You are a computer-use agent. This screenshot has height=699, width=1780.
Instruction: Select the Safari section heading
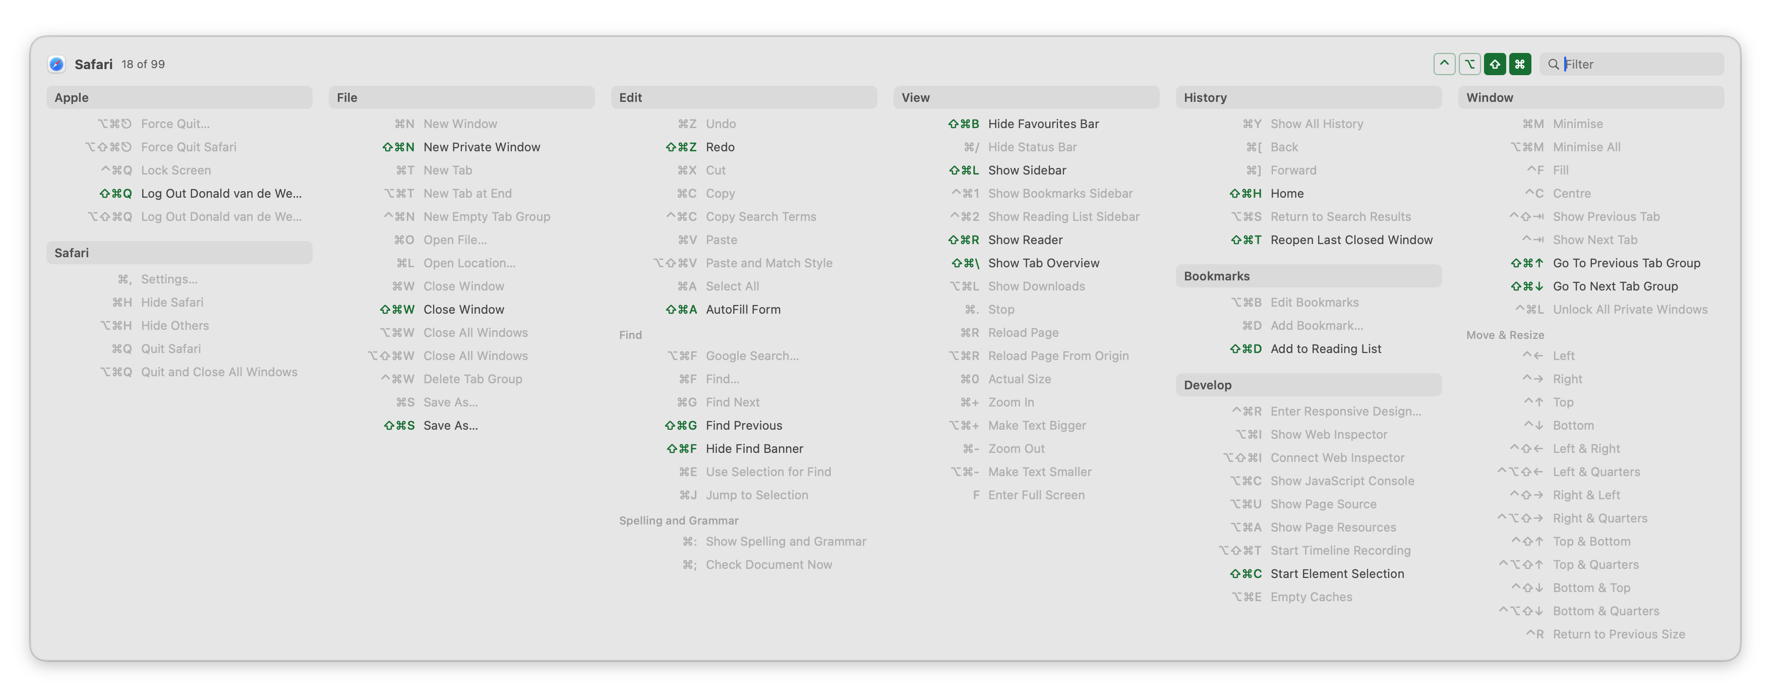click(x=179, y=253)
